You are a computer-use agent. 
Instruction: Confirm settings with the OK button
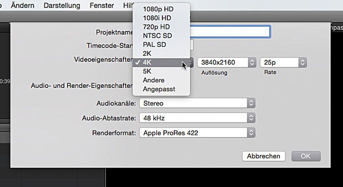(306, 156)
